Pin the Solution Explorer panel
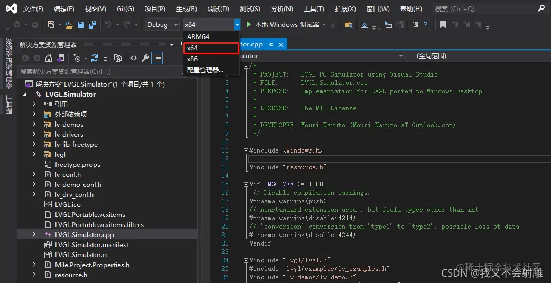This screenshot has width=551, height=283. click(x=181, y=44)
